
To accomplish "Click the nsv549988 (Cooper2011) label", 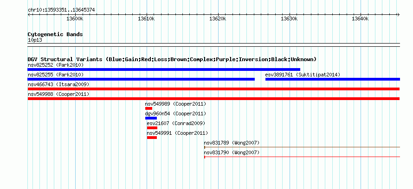I will pyautogui.click(x=58, y=94).
